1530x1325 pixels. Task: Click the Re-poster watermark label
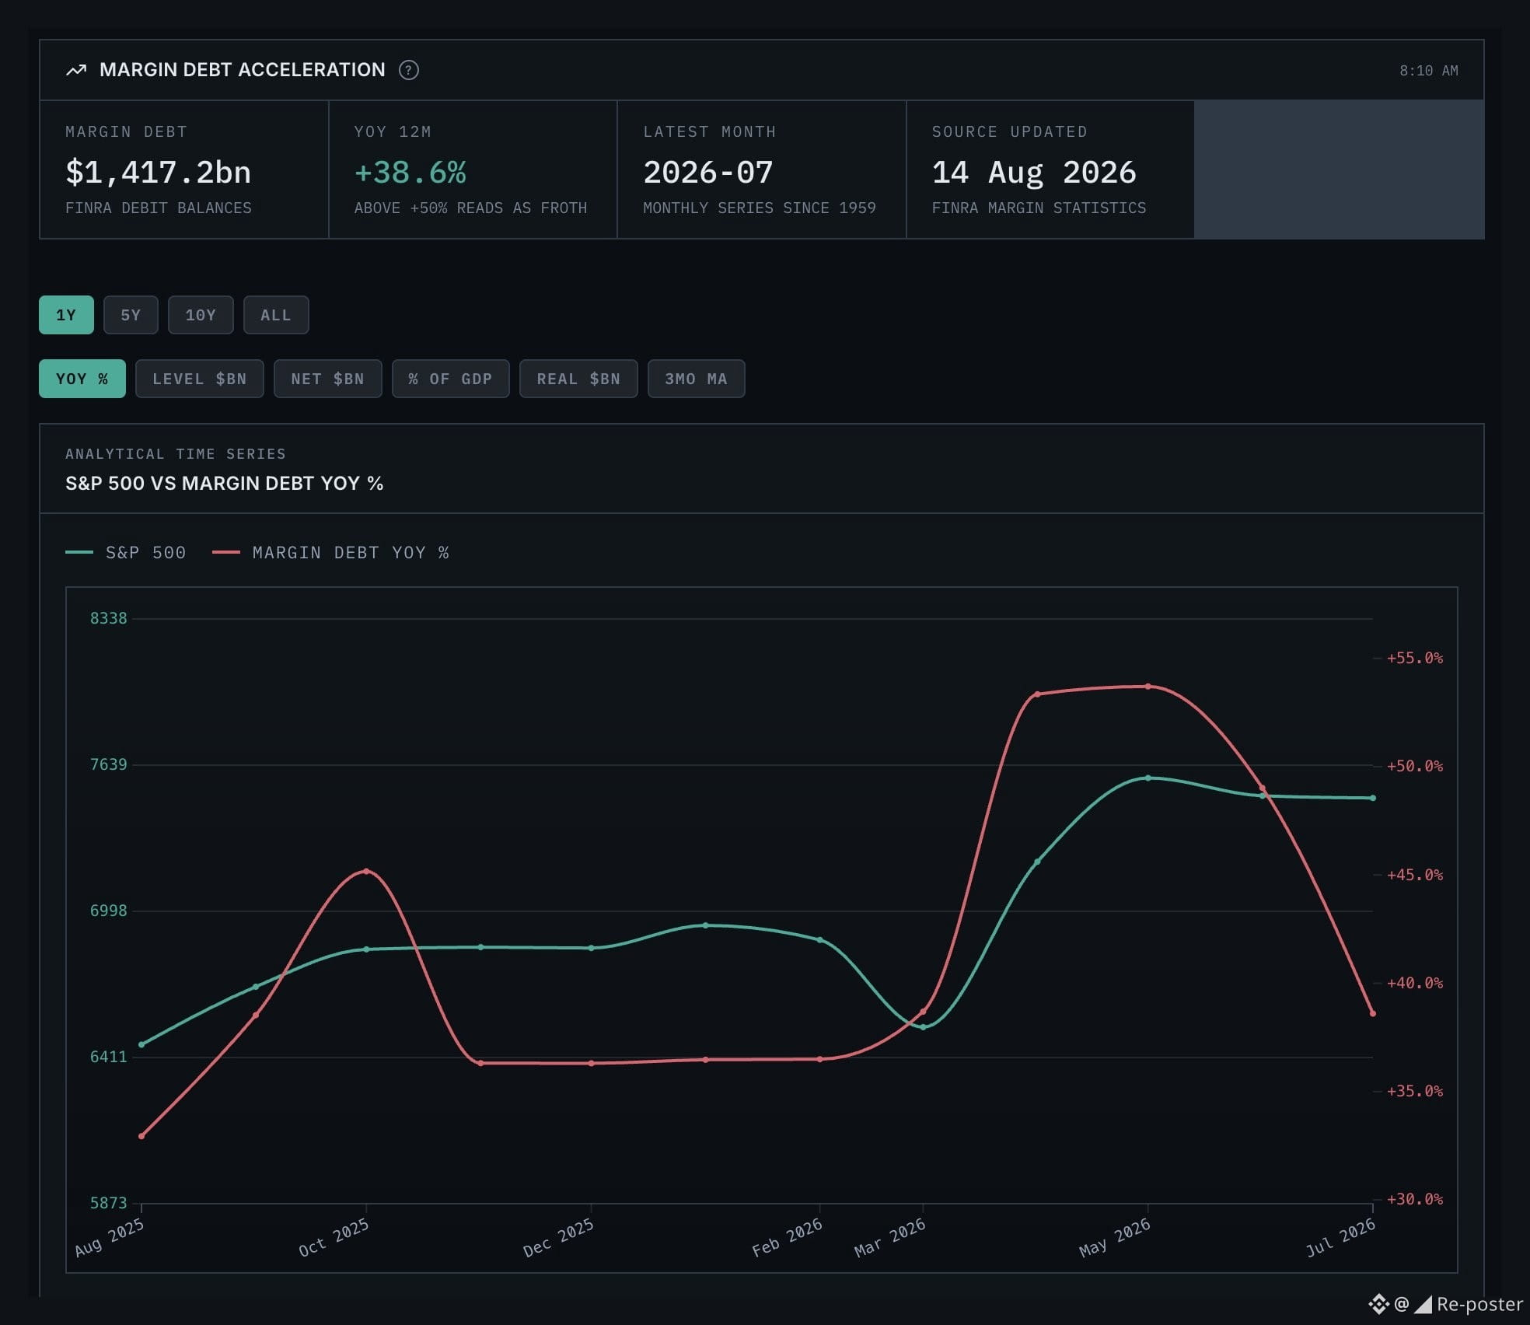(1479, 1304)
